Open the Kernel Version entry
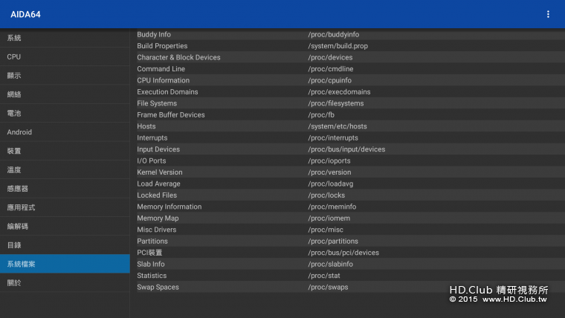This screenshot has width=565, height=318. 159,172
